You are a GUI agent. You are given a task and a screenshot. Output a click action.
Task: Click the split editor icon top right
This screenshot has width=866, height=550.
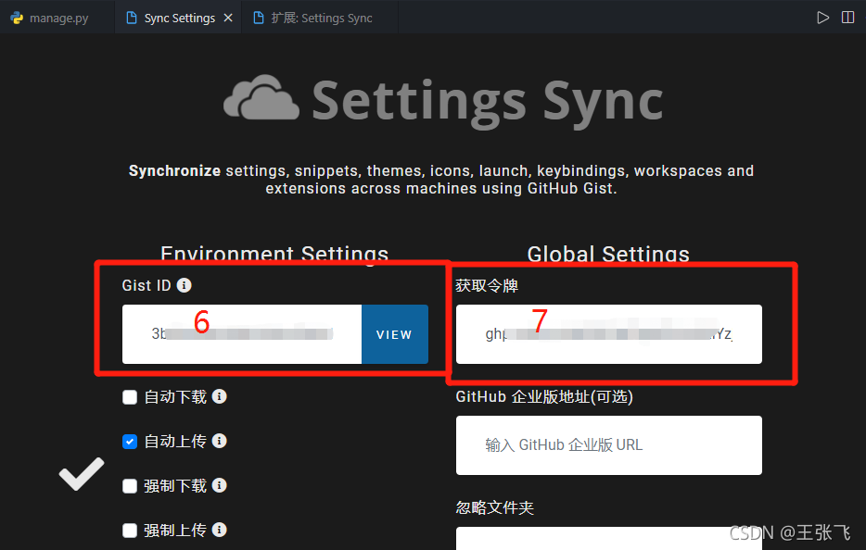tap(849, 16)
